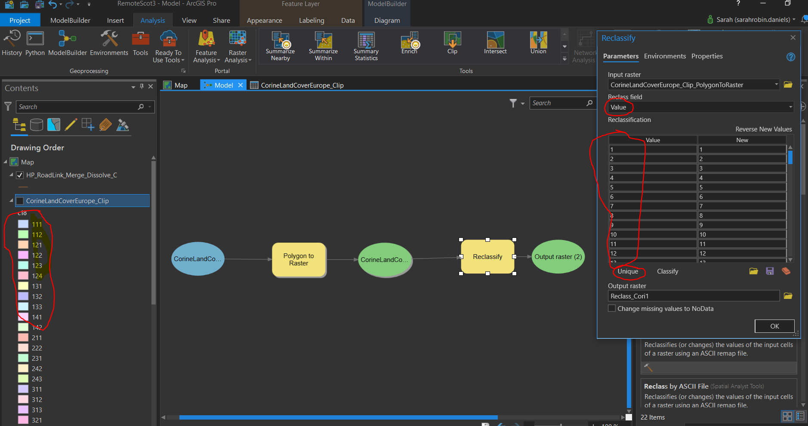This screenshot has height=426, width=808.
Task: Open the Enrich tool
Action: click(409, 43)
